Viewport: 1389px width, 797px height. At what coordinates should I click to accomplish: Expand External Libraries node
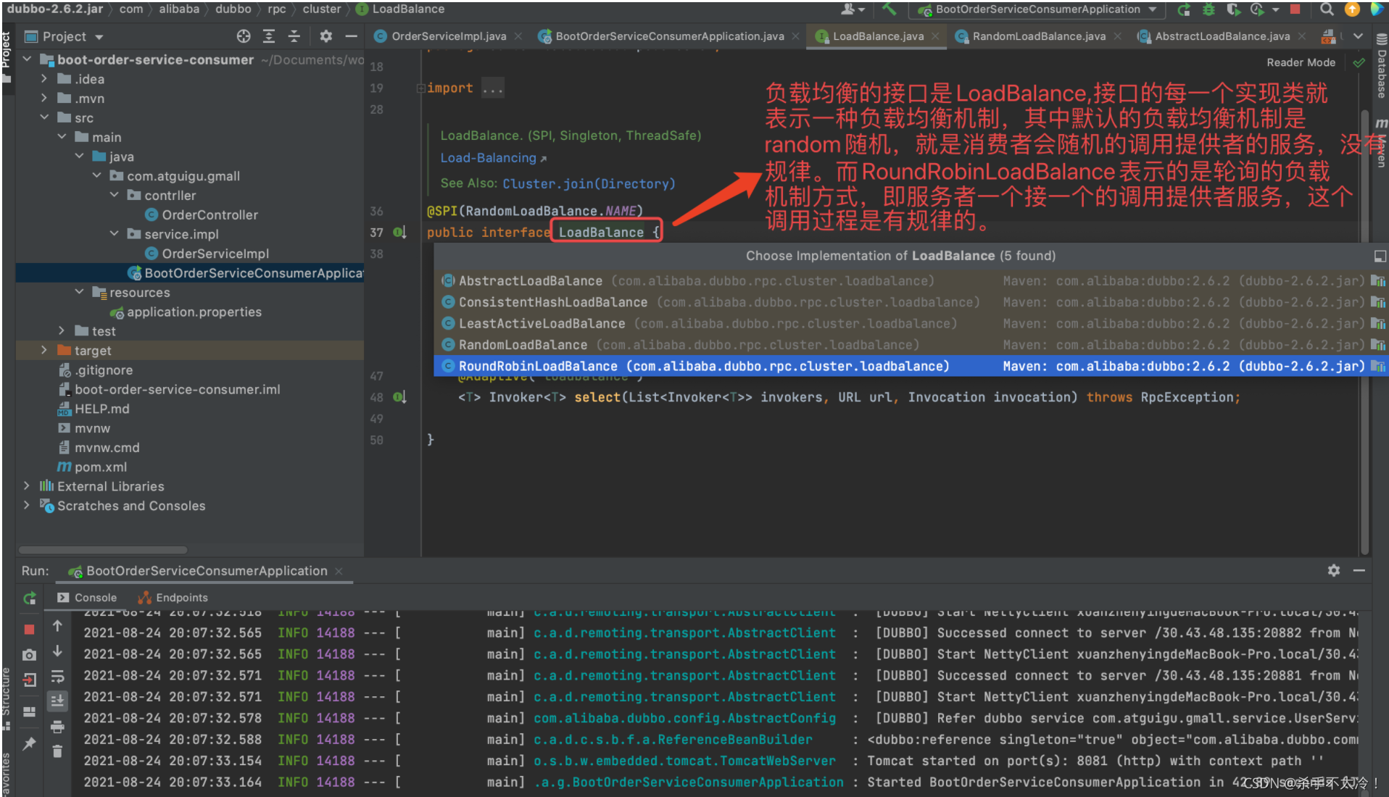[27, 486]
